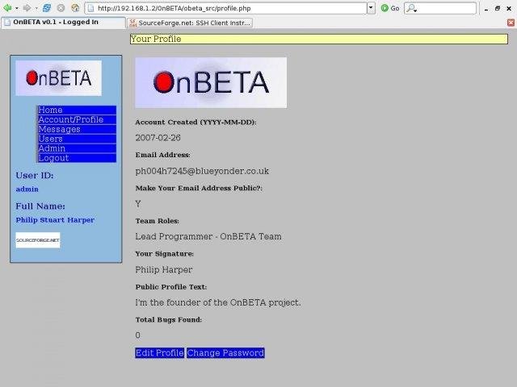Click the large OnBETA profile banner image

coord(211,82)
